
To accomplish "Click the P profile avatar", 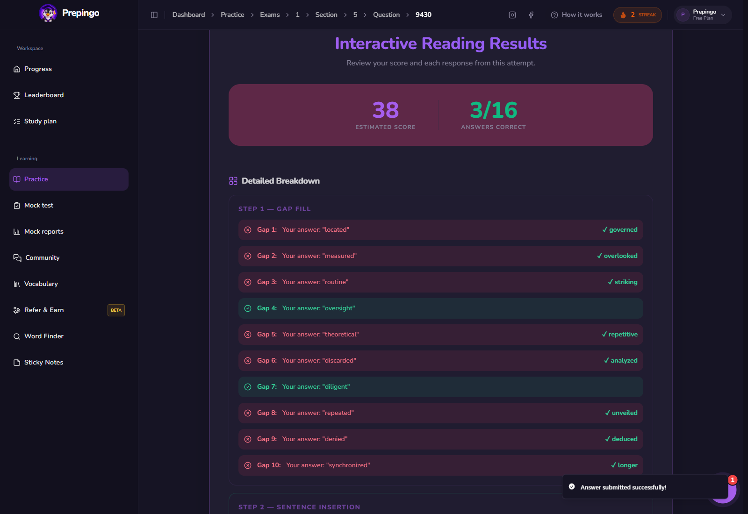I will coord(683,15).
